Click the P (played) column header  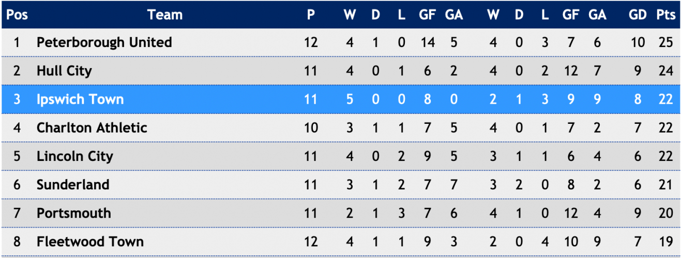[310, 15]
